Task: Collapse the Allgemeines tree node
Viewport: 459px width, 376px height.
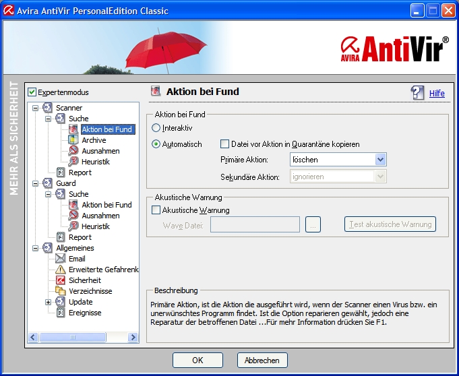Action: [35, 248]
